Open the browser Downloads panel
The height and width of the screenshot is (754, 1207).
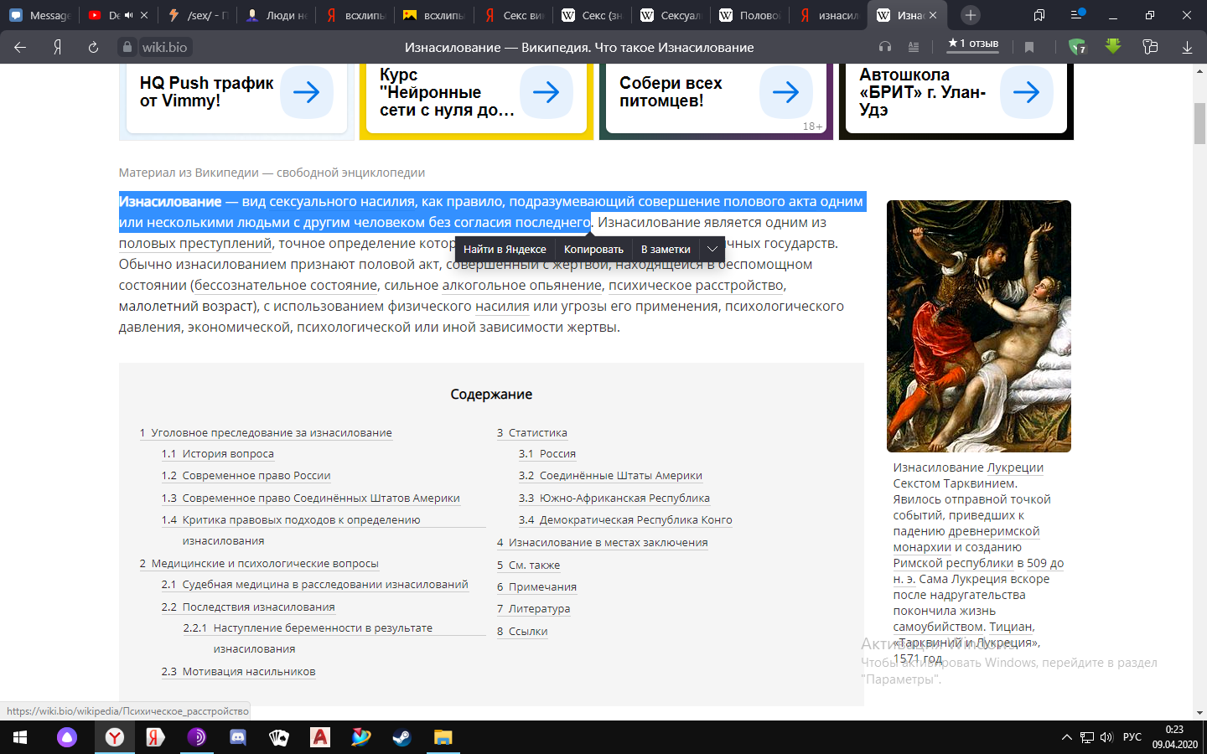click(1187, 48)
